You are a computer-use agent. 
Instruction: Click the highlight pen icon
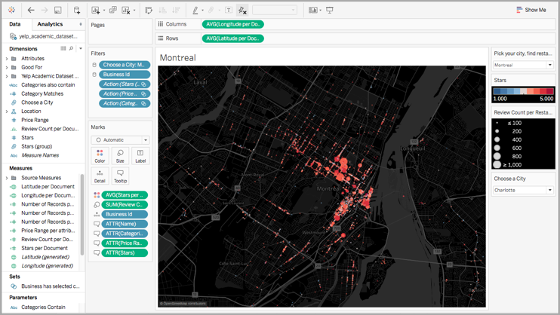click(x=195, y=11)
